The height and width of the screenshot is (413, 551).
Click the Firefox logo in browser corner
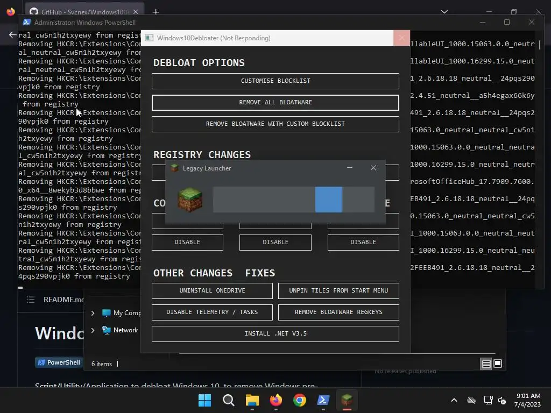pyautogui.click(x=11, y=12)
